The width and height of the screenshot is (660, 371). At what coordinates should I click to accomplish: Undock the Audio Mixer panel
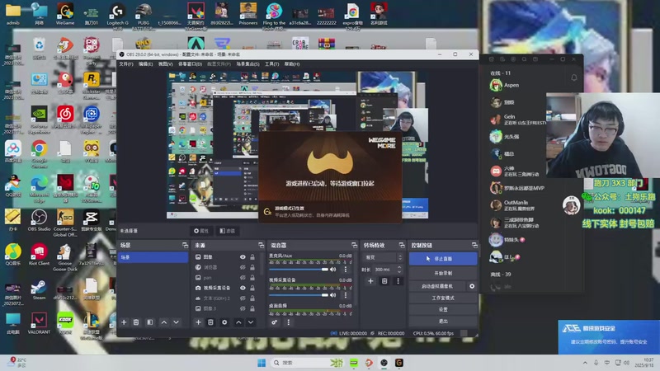354,245
